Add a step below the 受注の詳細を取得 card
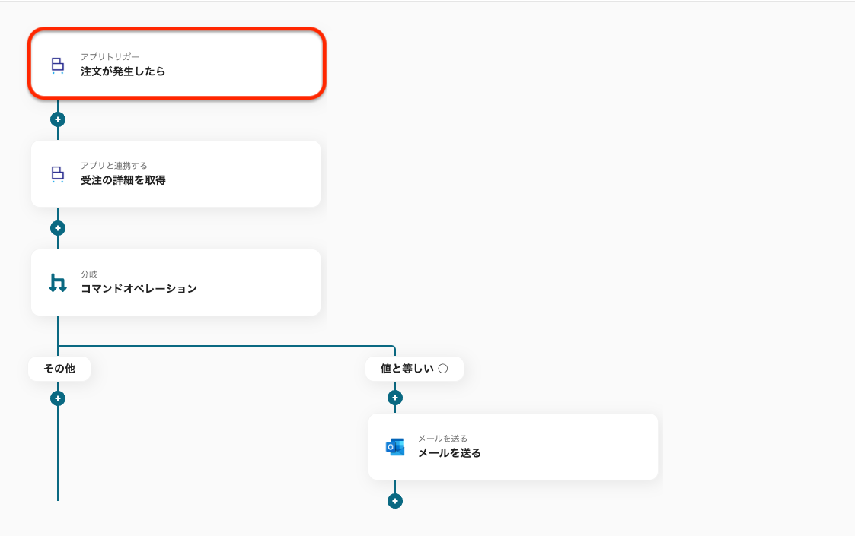 (x=58, y=228)
